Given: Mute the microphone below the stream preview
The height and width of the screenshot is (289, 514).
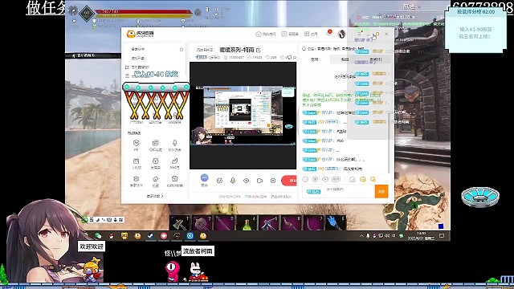Looking at the screenshot, I should coord(233,181).
